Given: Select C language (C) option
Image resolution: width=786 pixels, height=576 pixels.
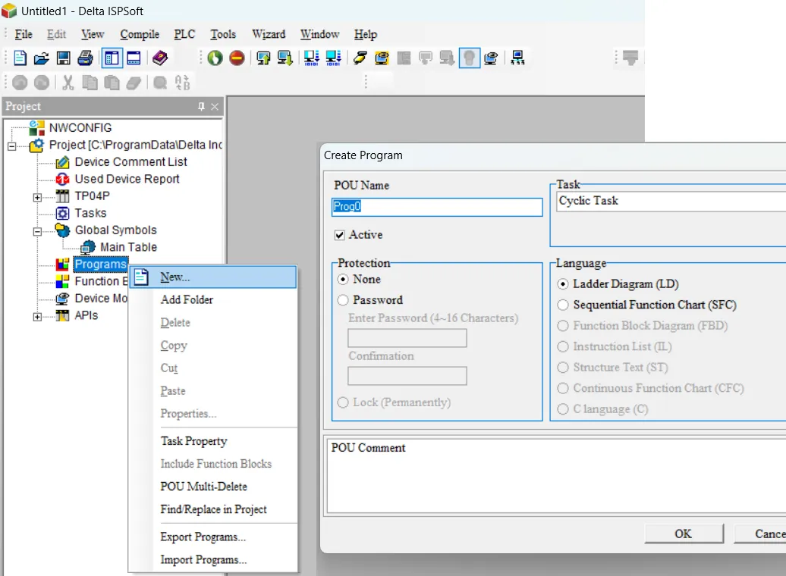Looking at the screenshot, I should (x=563, y=409).
